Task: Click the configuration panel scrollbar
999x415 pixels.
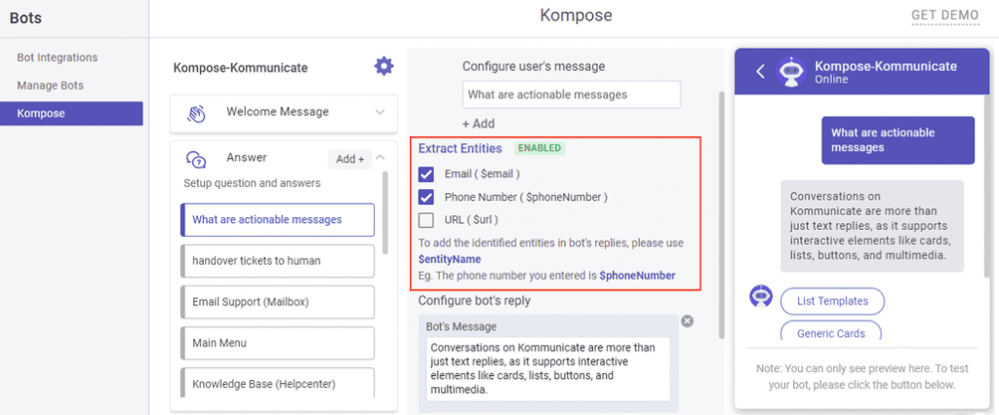Action: (722, 214)
